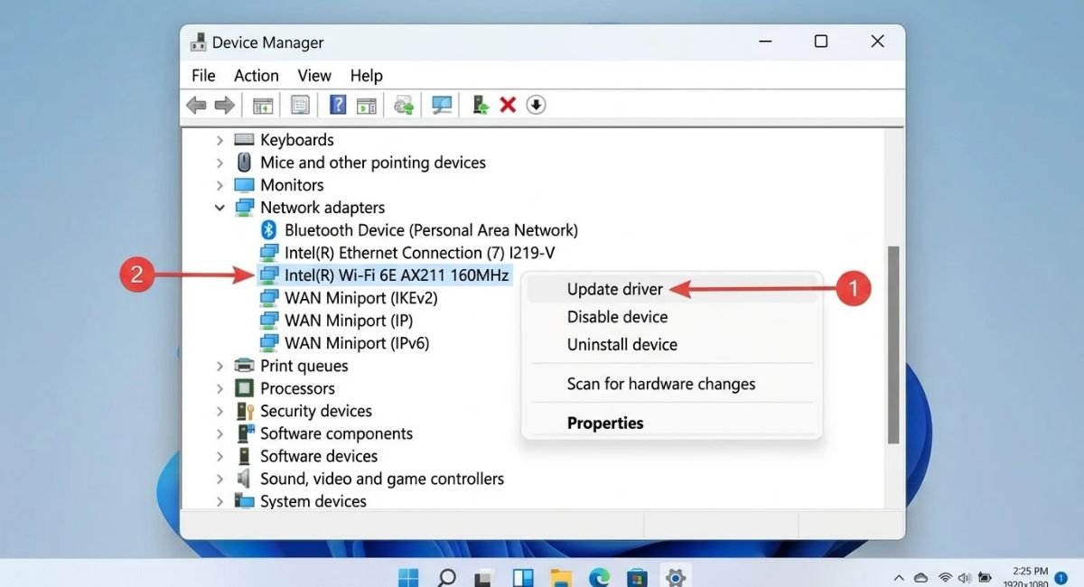Launch Microsoft Edge from the taskbar
The image size is (1084, 587).
point(599,576)
